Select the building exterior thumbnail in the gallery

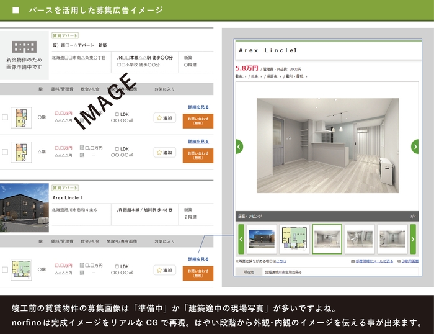[x=262, y=239]
